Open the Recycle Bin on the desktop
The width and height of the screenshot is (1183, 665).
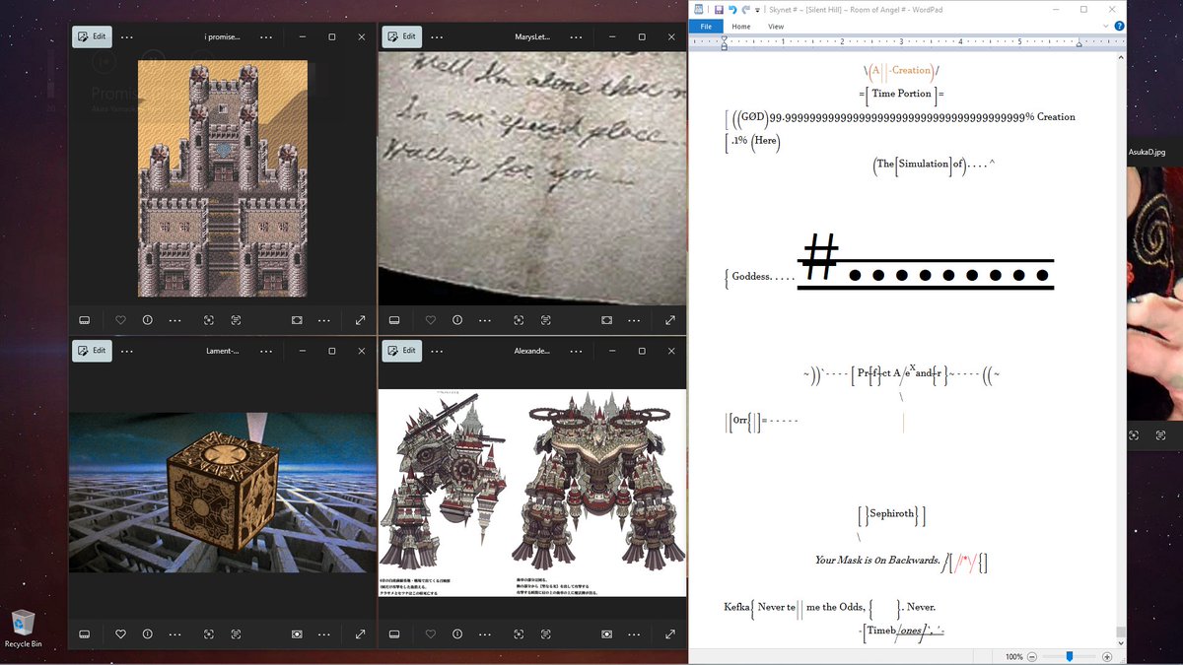pyautogui.click(x=23, y=630)
